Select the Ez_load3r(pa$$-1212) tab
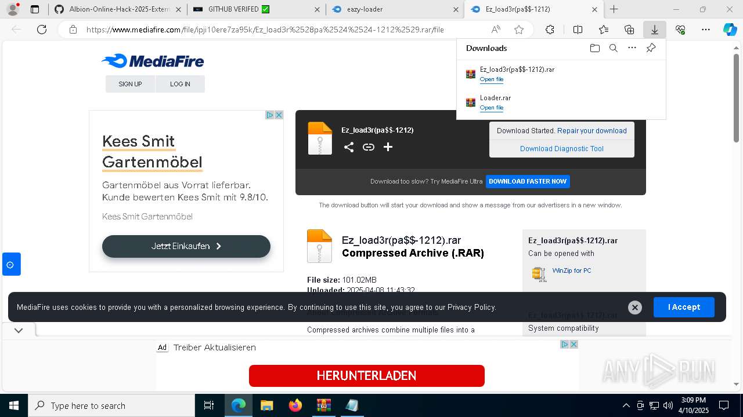This screenshot has width=743, height=417. point(534,9)
